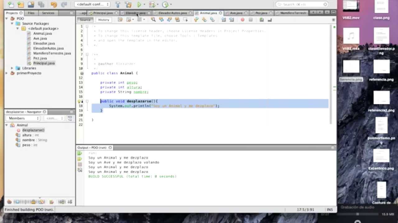Switch to the ElevadorAutos.java editor tab
Screen dimensions: 398x223
point(173,13)
